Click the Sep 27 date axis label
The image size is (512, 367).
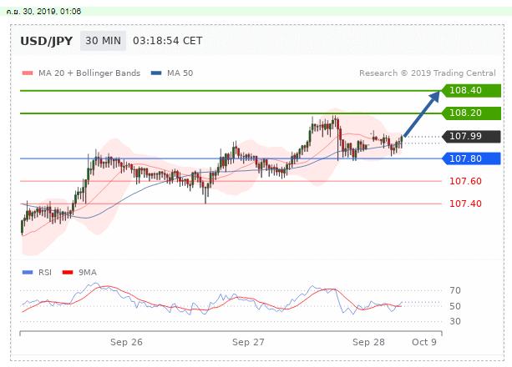tap(248, 342)
